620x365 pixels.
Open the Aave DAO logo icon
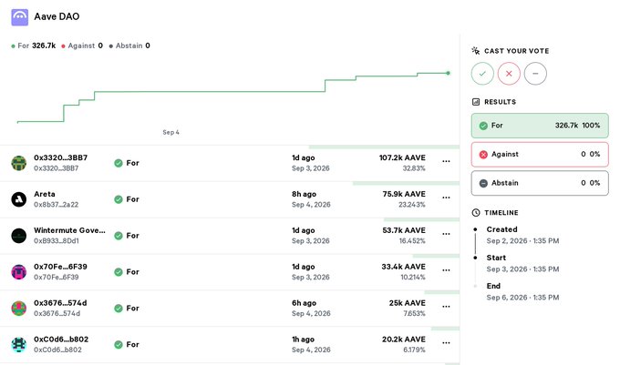(x=20, y=17)
